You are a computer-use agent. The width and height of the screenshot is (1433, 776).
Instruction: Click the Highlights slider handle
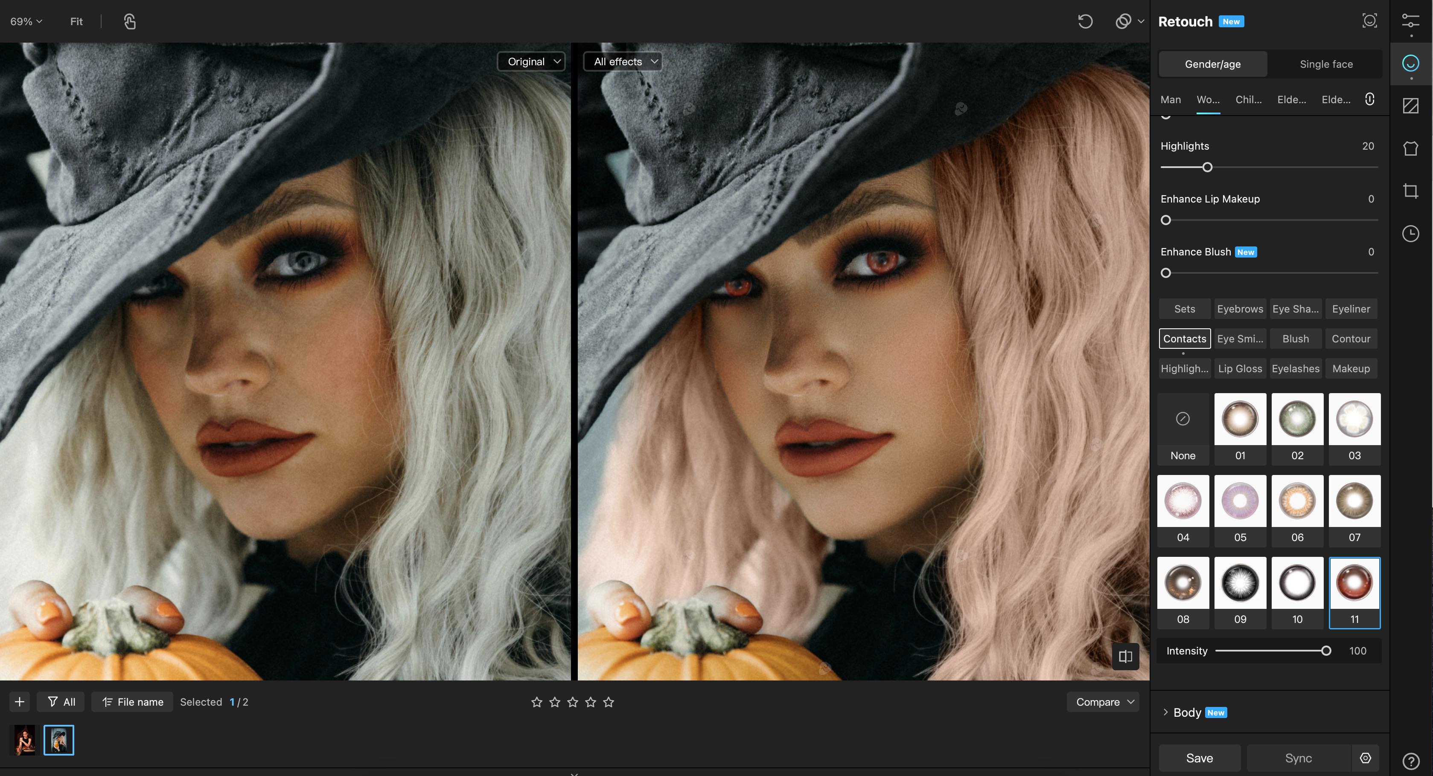tap(1207, 167)
